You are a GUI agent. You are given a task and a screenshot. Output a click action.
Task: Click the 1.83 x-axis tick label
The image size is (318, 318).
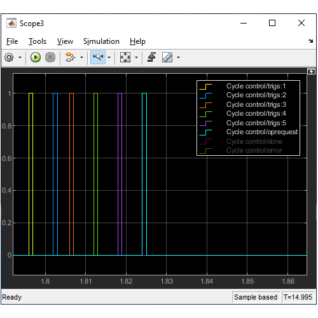(x=167, y=281)
